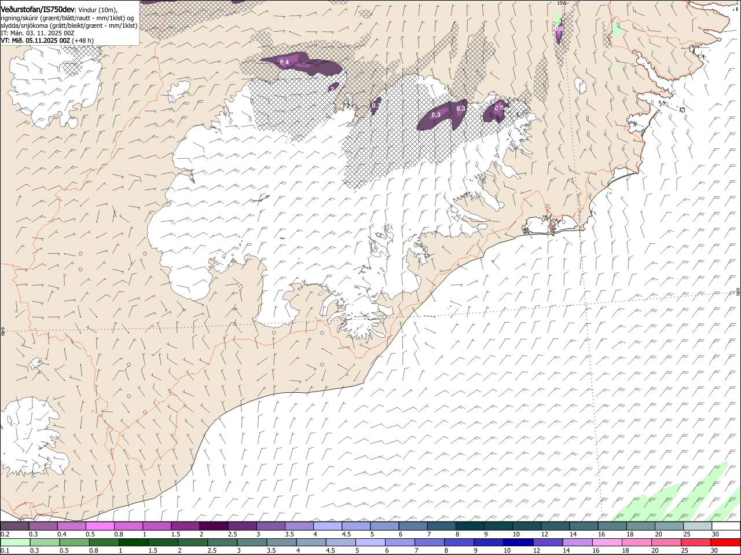The image size is (741, 555).
Task: Click the 0.4–0.5 orchid swatch in upper legend row
Action: pos(72,526)
